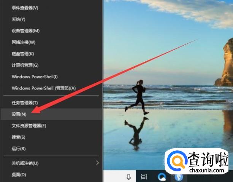Expand the 关机或注销(U) submenu
The height and width of the screenshot is (182, 233).
pos(51,163)
